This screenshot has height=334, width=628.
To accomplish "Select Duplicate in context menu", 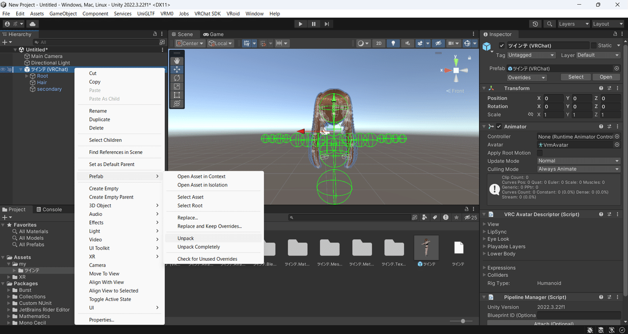I will (120, 119).
